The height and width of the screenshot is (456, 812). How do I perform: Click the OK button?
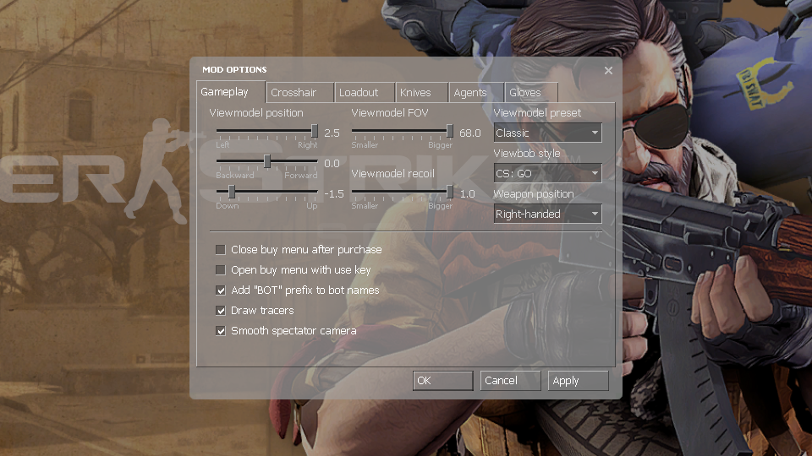point(442,381)
